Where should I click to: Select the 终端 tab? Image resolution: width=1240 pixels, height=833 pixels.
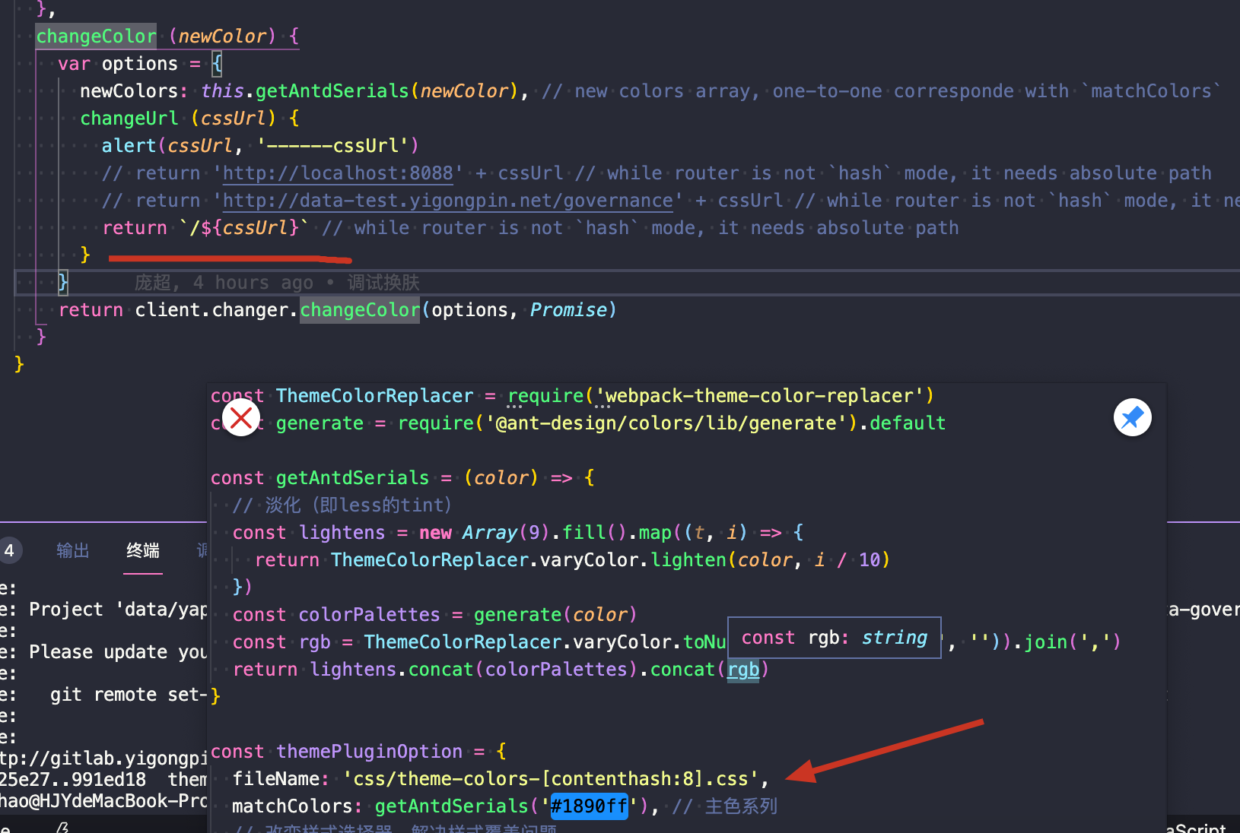coord(142,550)
